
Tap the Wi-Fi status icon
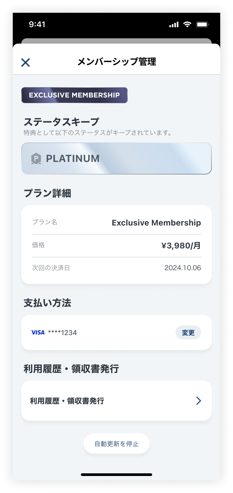coord(187,24)
